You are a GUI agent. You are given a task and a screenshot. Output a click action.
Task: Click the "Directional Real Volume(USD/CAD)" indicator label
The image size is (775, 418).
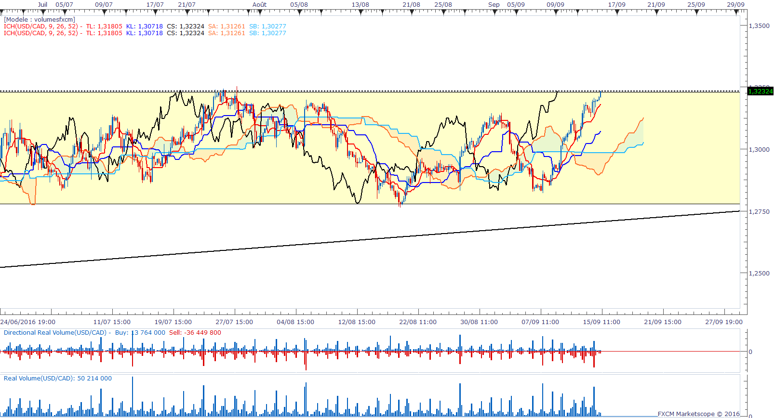point(55,333)
